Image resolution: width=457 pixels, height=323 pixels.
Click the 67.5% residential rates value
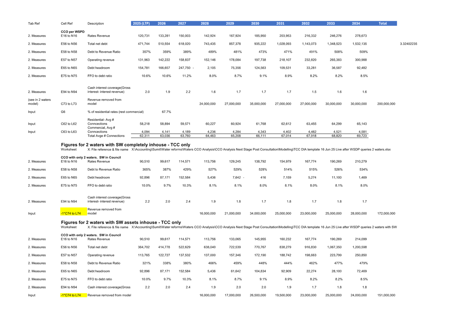[166, 112]
